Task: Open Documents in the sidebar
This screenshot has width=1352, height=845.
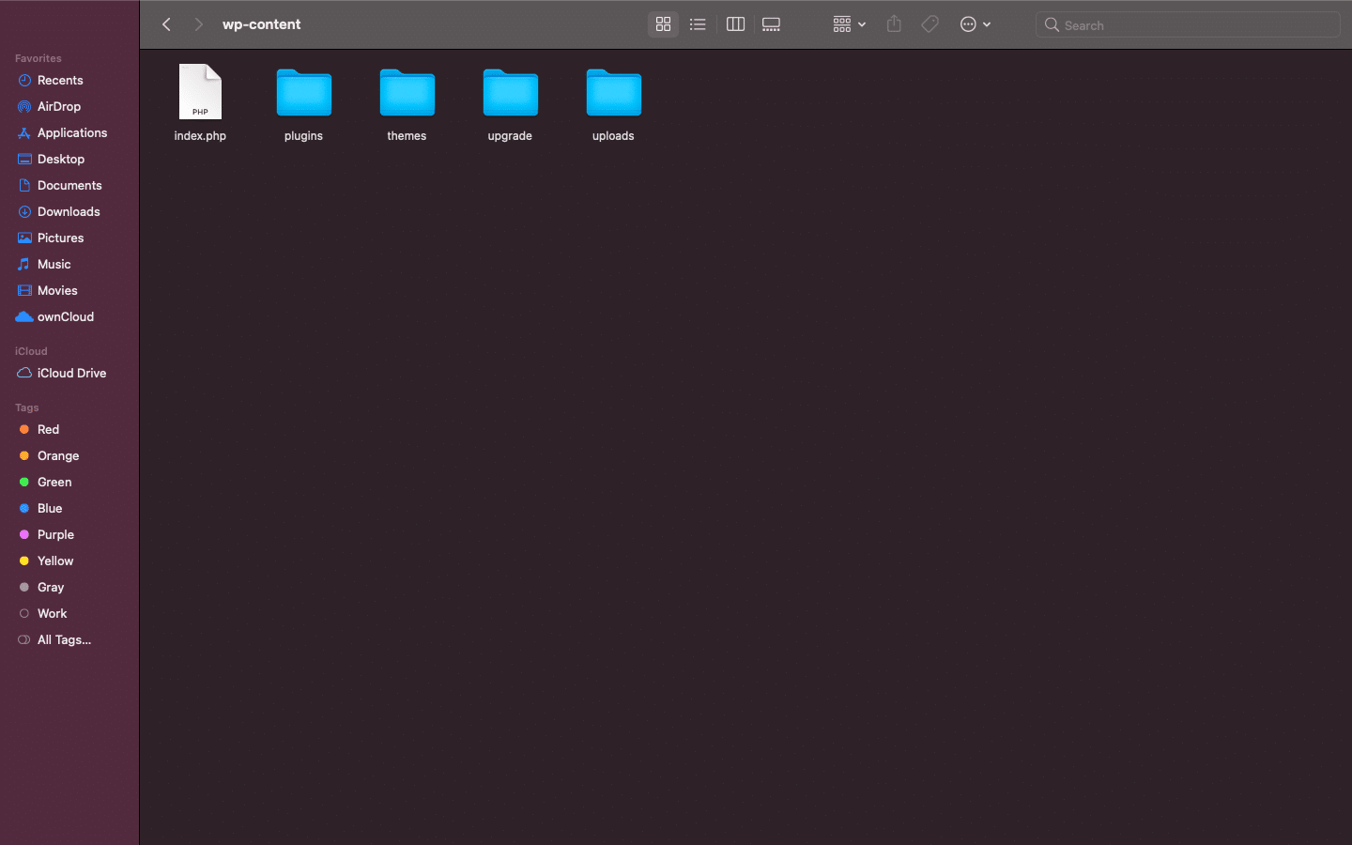Action: coord(69,186)
